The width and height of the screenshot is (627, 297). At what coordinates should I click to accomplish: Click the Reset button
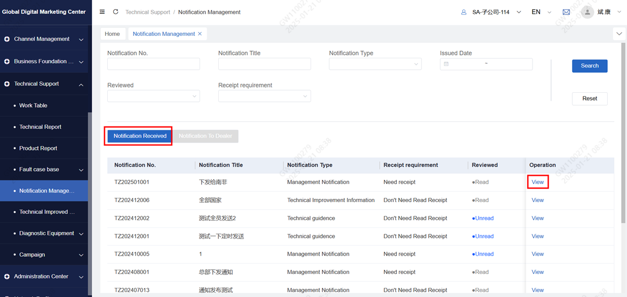(x=589, y=99)
